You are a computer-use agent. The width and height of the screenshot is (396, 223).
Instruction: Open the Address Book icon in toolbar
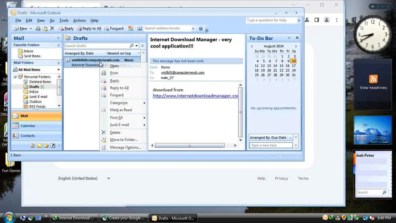click(x=140, y=28)
